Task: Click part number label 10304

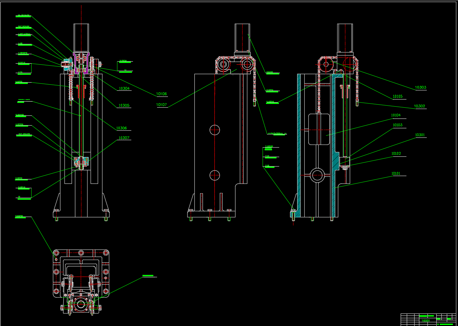Action: [x=124, y=89]
